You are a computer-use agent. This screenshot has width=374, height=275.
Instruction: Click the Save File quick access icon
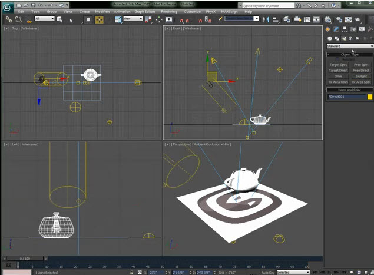point(33,5)
